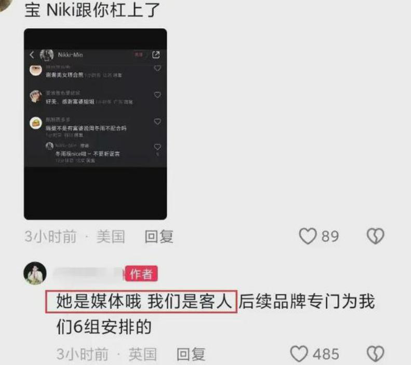Like the author's reply with 485 likes

coord(299,354)
